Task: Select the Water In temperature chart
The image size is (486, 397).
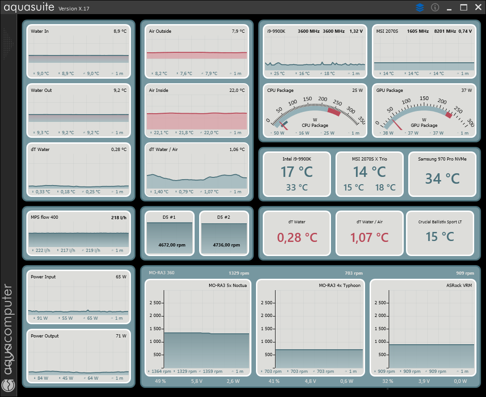Action: click(78, 52)
